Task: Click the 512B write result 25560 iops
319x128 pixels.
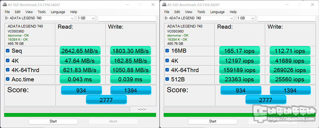Action: (x=290, y=79)
